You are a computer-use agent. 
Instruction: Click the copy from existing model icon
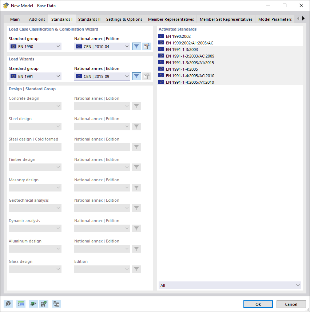pyautogui.click(x=56, y=304)
